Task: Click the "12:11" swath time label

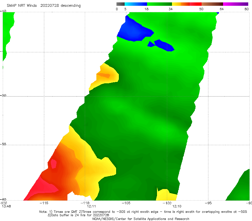Action: [x=91, y=206]
